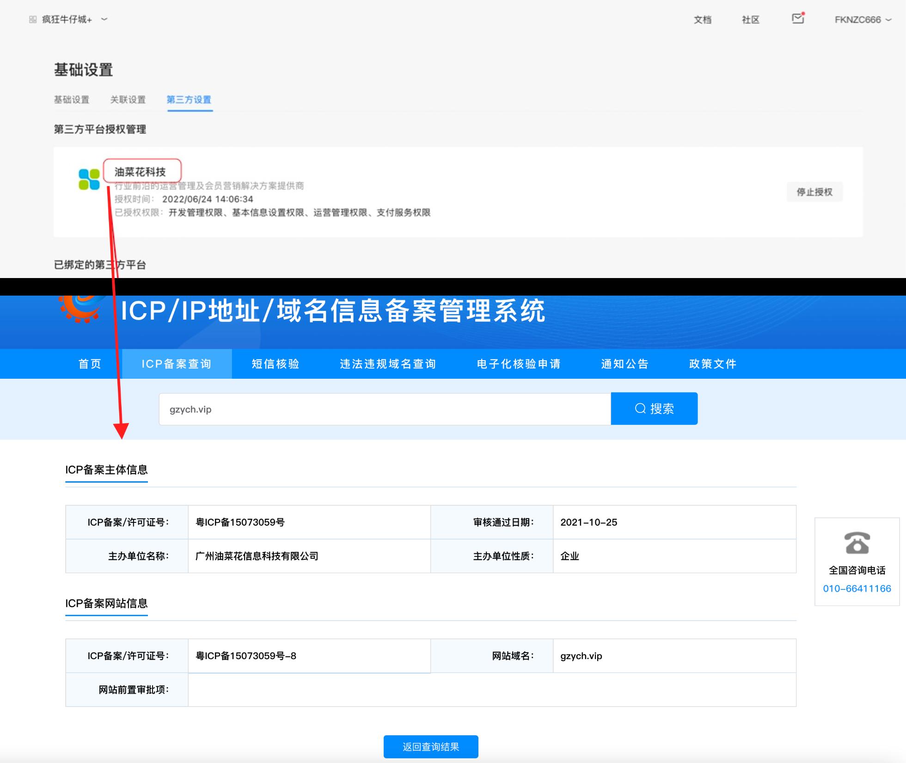
Task: Click the telephone icon above 全国咨询电话
Action: pyautogui.click(x=857, y=543)
